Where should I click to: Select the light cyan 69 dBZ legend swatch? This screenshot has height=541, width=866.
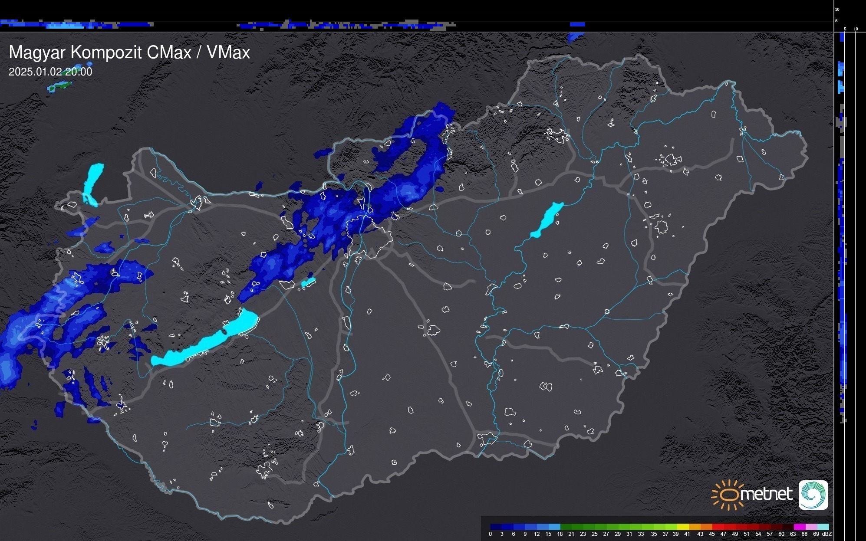[x=823, y=527]
